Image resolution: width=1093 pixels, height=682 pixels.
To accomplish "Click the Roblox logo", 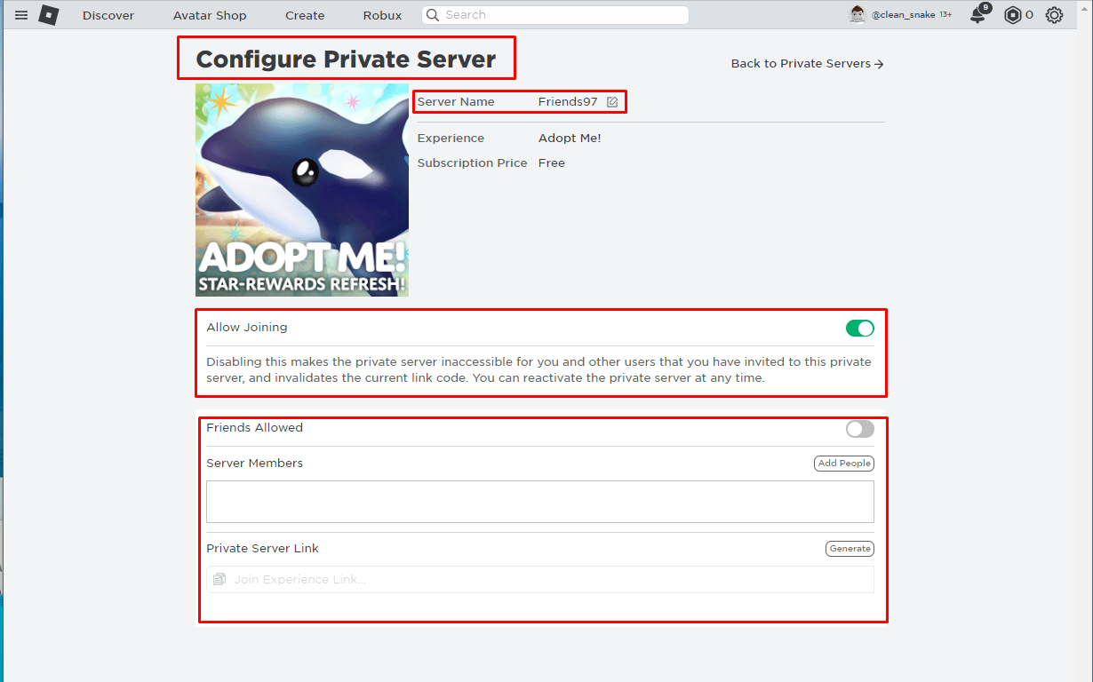I will click(x=49, y=15).
